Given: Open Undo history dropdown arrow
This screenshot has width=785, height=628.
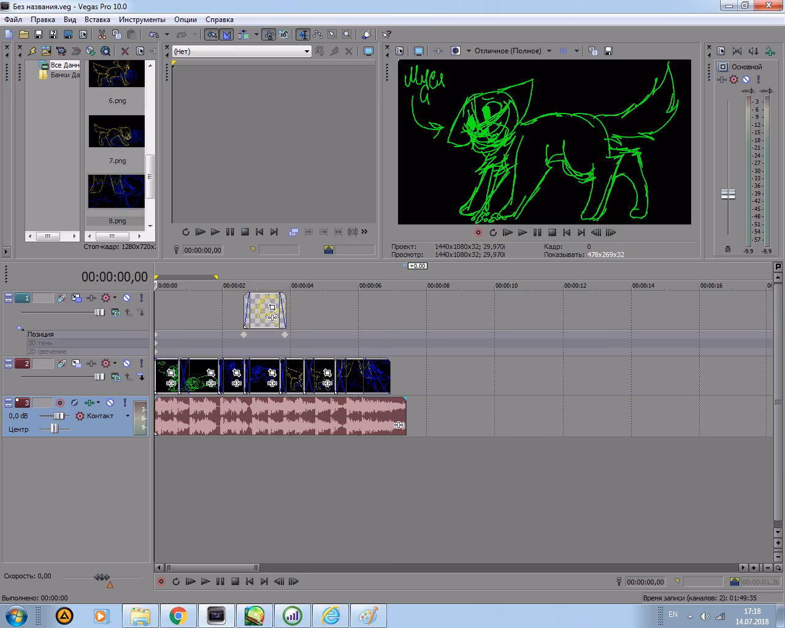Looking at the screenshot, I should click(167, 34).
